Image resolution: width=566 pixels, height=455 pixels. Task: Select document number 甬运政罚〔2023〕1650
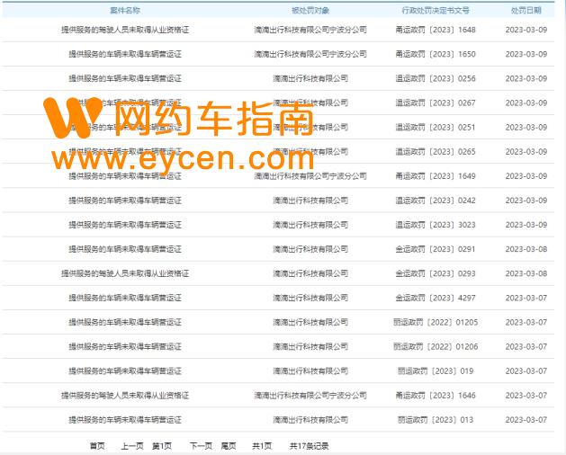pyautogui.click(x=436, y=54)
